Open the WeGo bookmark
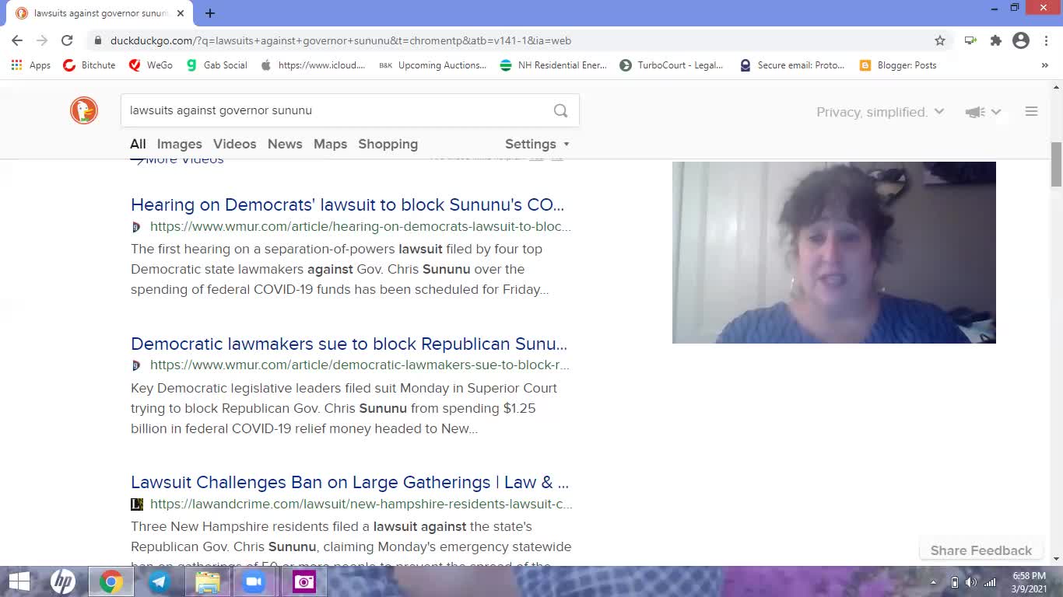The image size is (1063, 597). [151, 65]
